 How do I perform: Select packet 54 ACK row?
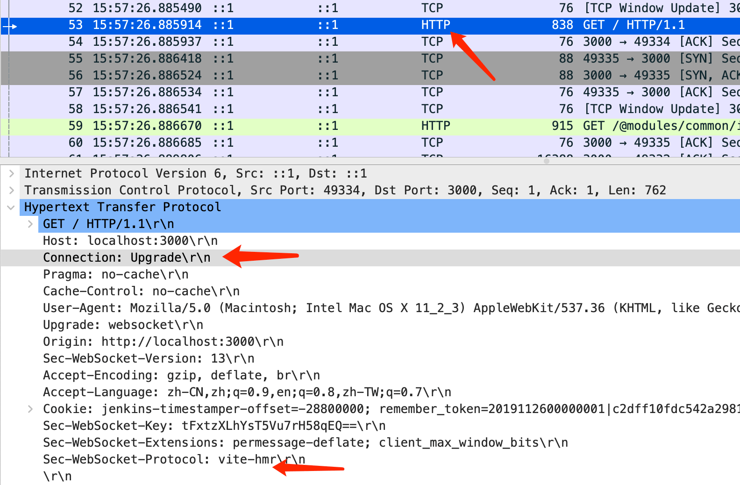click(370, 42)
